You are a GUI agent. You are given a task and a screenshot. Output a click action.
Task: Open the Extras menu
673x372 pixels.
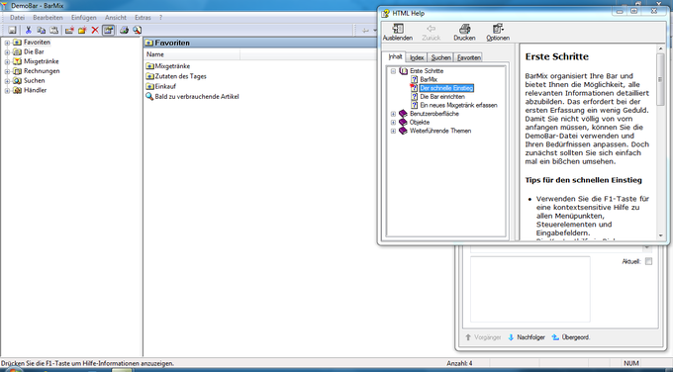143,18
